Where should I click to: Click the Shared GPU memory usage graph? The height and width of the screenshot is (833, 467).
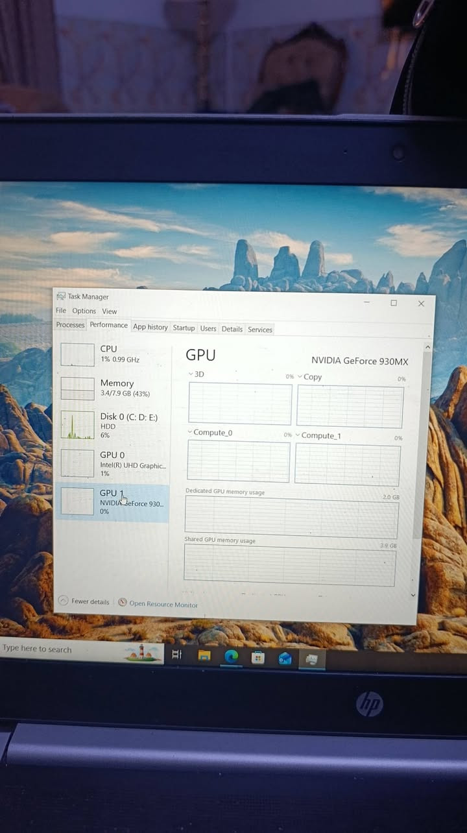[289, 565]
